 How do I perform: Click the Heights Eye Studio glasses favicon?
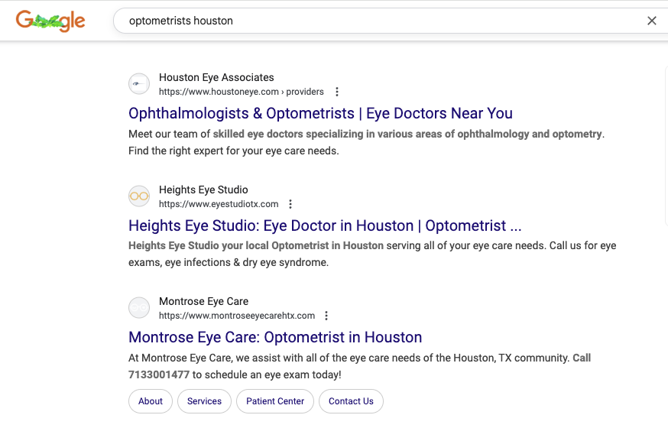[139, 196]
